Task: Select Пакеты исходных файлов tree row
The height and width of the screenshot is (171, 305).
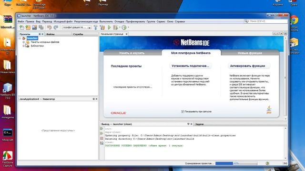Action: 45,42
